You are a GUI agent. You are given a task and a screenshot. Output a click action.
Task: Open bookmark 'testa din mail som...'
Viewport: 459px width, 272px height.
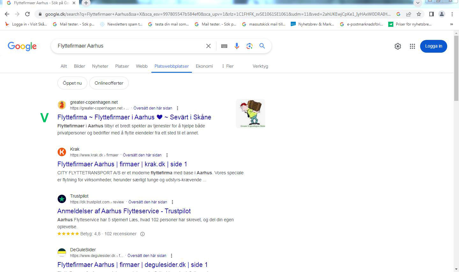coord(168,24)
